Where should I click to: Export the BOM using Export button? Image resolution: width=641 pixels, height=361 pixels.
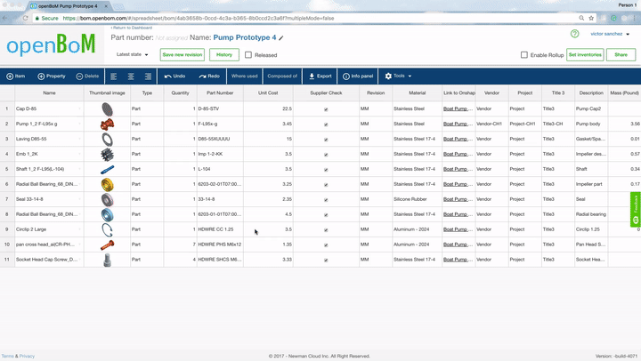[x=320, y=76]
